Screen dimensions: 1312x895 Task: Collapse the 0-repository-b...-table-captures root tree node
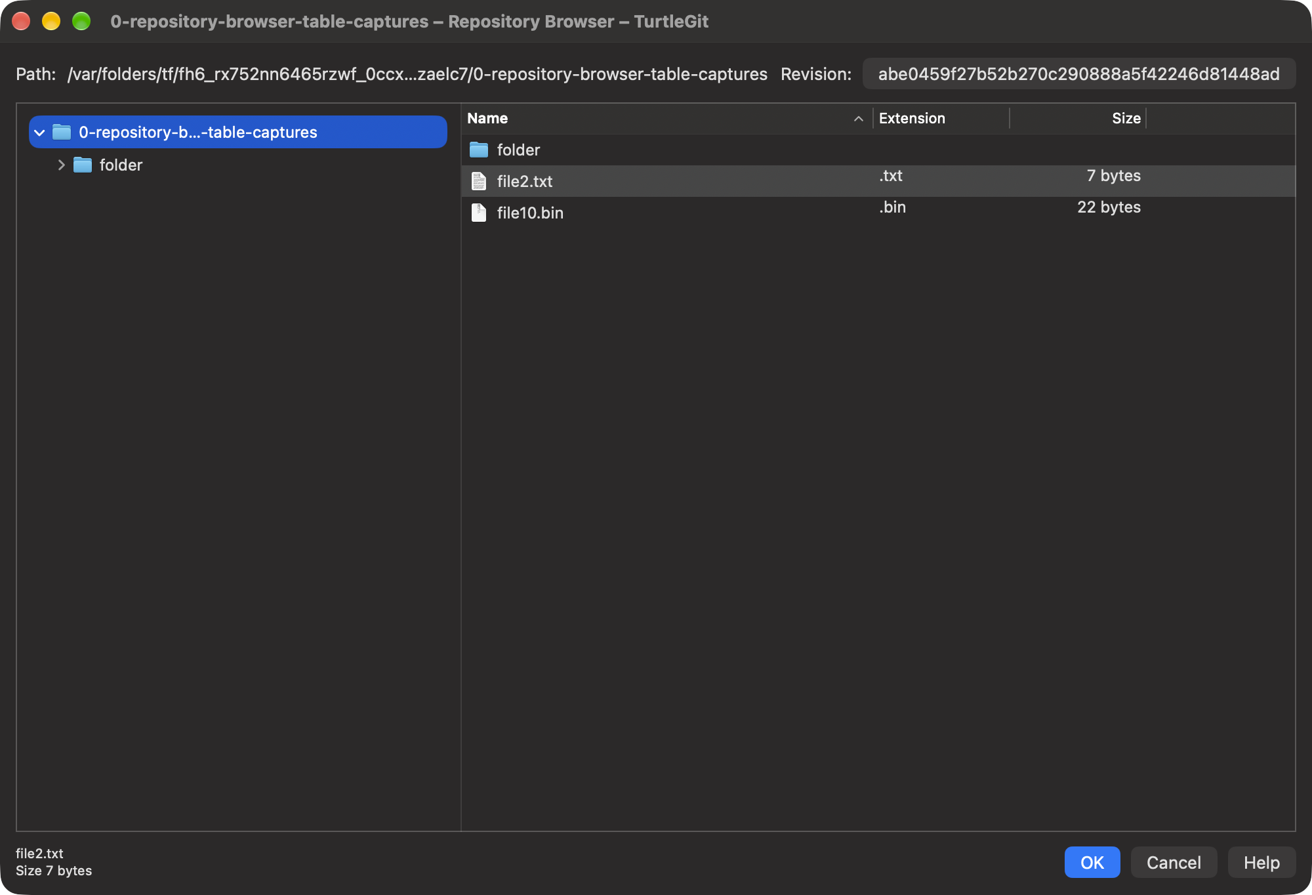coord(39,133)
